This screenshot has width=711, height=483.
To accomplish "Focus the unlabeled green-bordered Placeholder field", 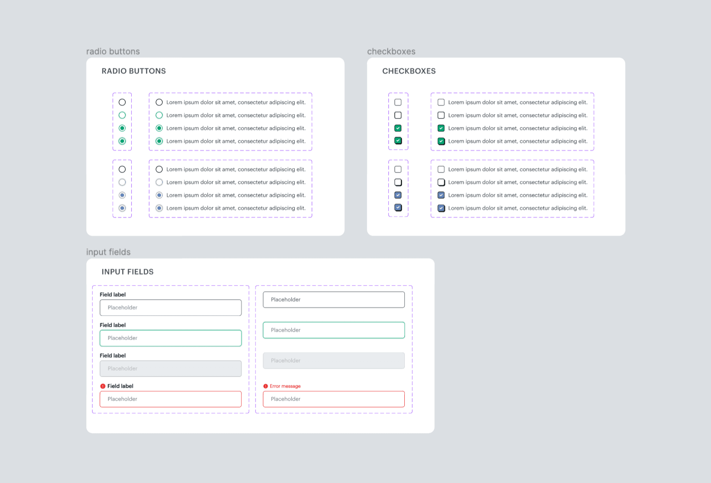I will pyautogui.click(x=334, y=330).
